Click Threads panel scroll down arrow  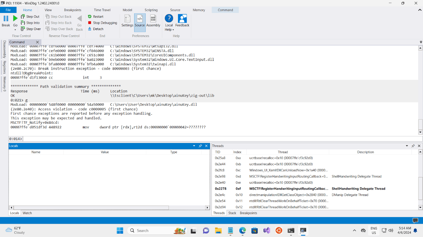pyautogui.click(x=420, y=207)
